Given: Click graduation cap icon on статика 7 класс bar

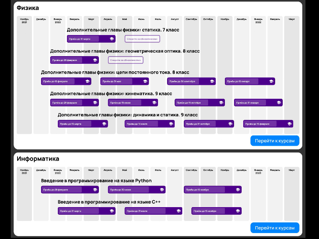Looking at the screenshot, I should [x=112, y=39].
